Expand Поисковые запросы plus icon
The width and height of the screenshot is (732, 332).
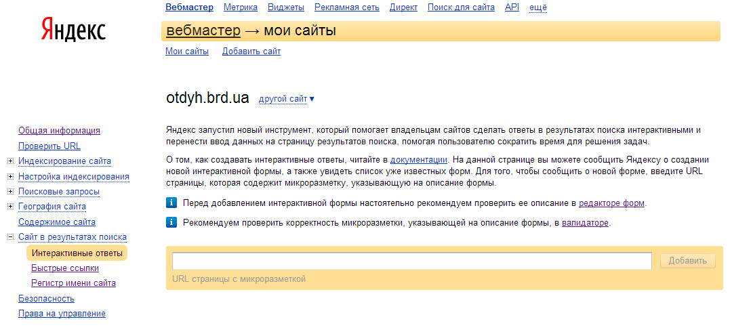pos(10,192)
